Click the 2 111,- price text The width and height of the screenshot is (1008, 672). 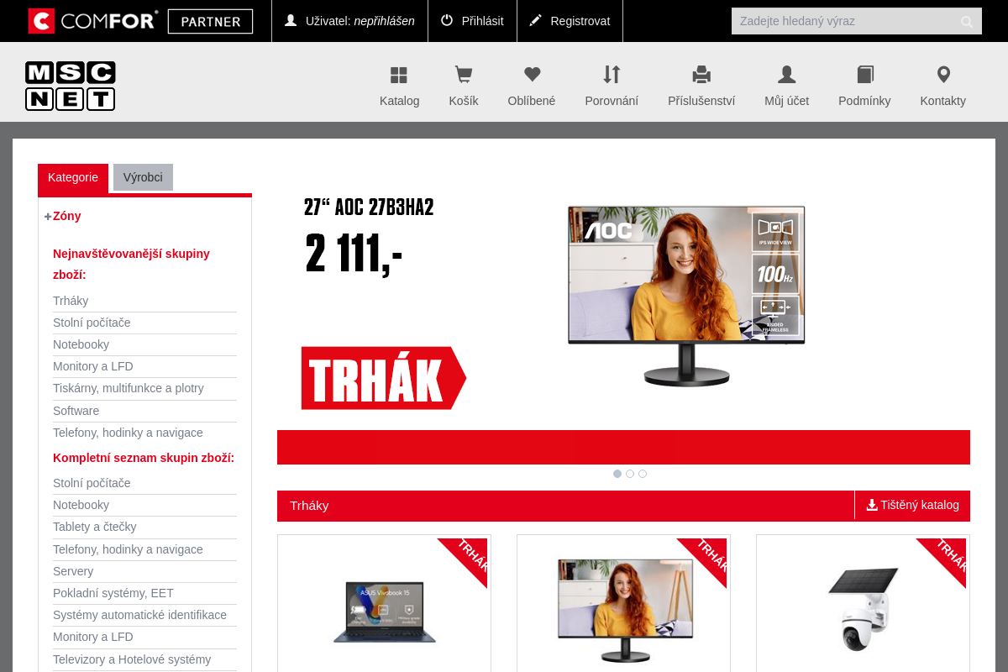[354, 254]
